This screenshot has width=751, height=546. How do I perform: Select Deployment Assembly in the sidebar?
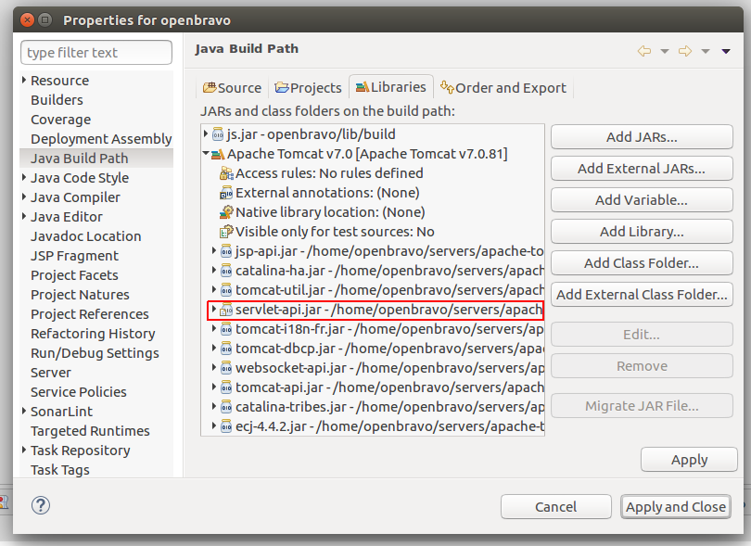tap(101, 139)
